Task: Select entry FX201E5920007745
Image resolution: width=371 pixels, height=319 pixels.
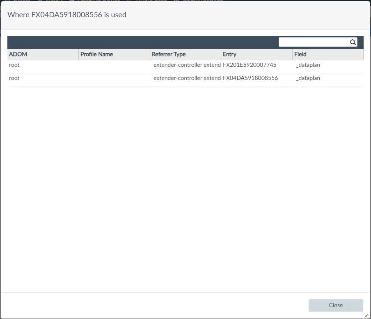Action: (250, 65)
